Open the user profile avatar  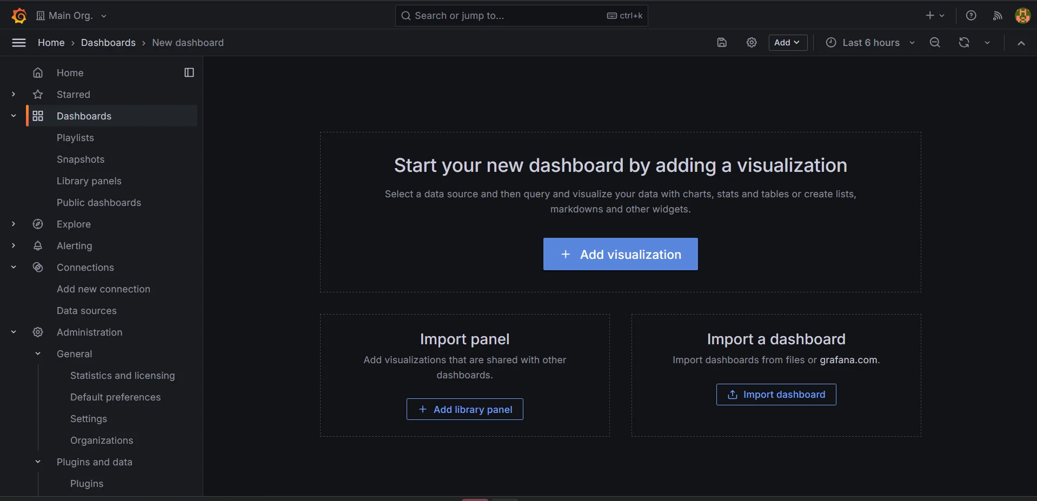point(1022,16)
